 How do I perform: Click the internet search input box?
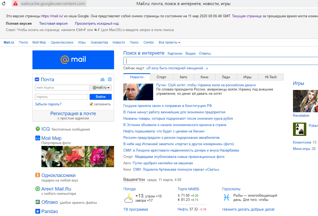coord(221,61)
